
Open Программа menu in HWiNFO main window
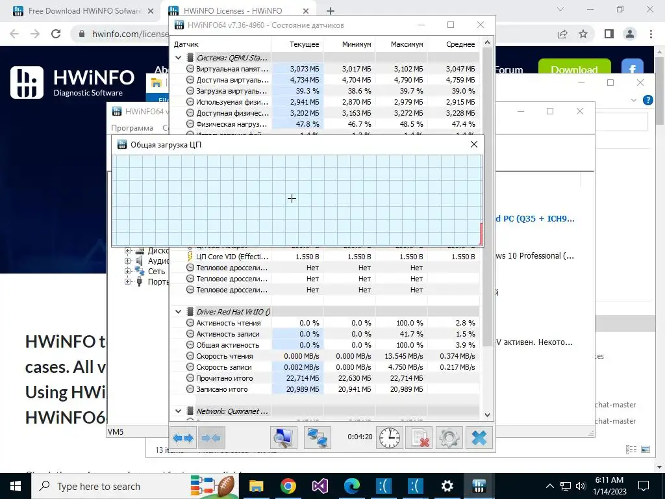pyautogui.click(x=132, y=128)
